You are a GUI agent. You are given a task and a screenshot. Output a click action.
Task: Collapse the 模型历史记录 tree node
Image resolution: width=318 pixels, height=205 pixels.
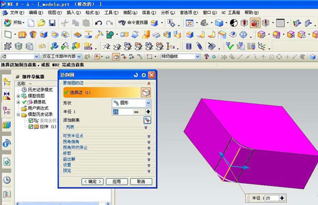(19, 115)
